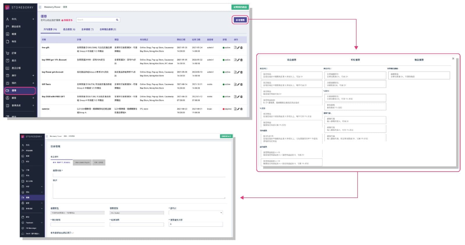Image resolution: width=465 pixels, height=245 pixels.
Task: Open 報告 reports page icon in list sidebar
Action: click(8, 41)
